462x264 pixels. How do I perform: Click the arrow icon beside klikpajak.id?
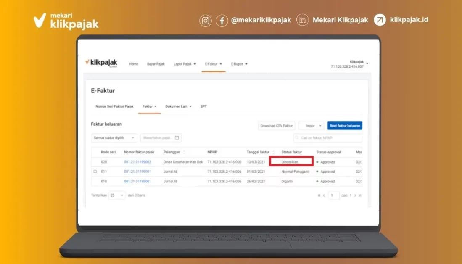point(380,20)
